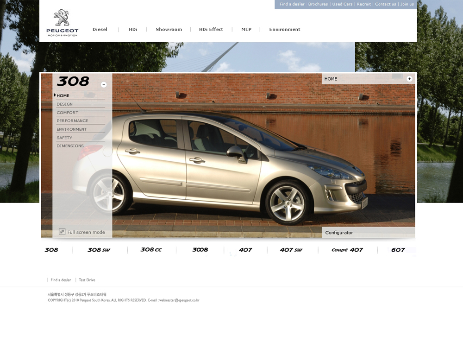Select the 308 CC model logo

[x=151, y=250]
